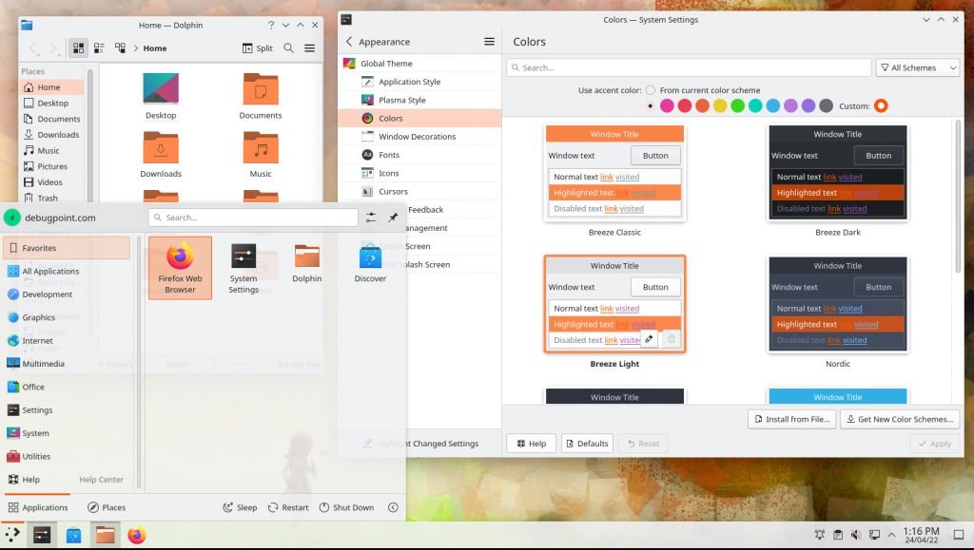Launch System Settings from the launcher favorites grid
This screenshot has height=550, width=974.
click(243, 268)
